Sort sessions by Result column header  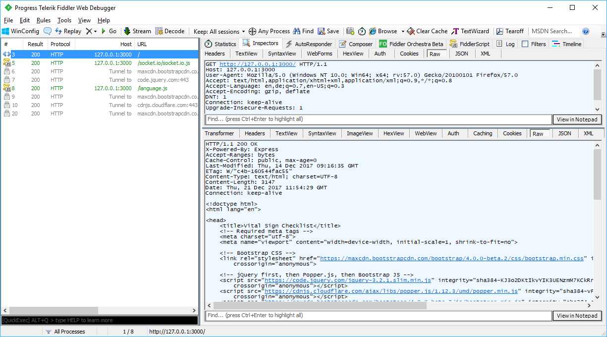coord(36,44)
